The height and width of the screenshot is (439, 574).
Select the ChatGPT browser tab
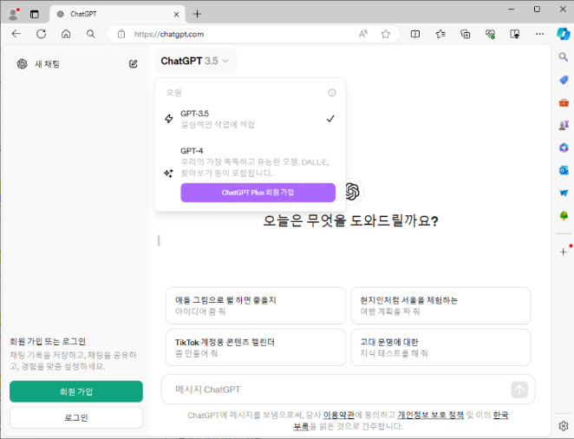[117, 14]
